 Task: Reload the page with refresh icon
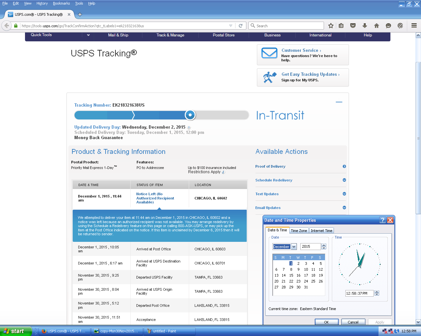(241, 26)
